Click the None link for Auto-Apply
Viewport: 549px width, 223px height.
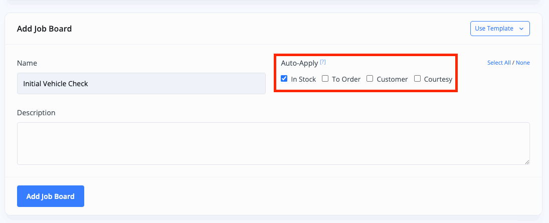tap(523, 63)
